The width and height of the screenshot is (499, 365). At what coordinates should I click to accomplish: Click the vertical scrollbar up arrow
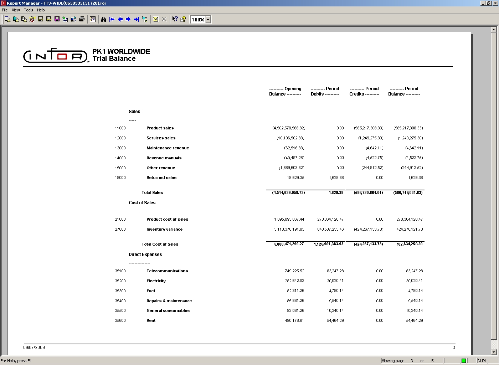coord(494,30)
